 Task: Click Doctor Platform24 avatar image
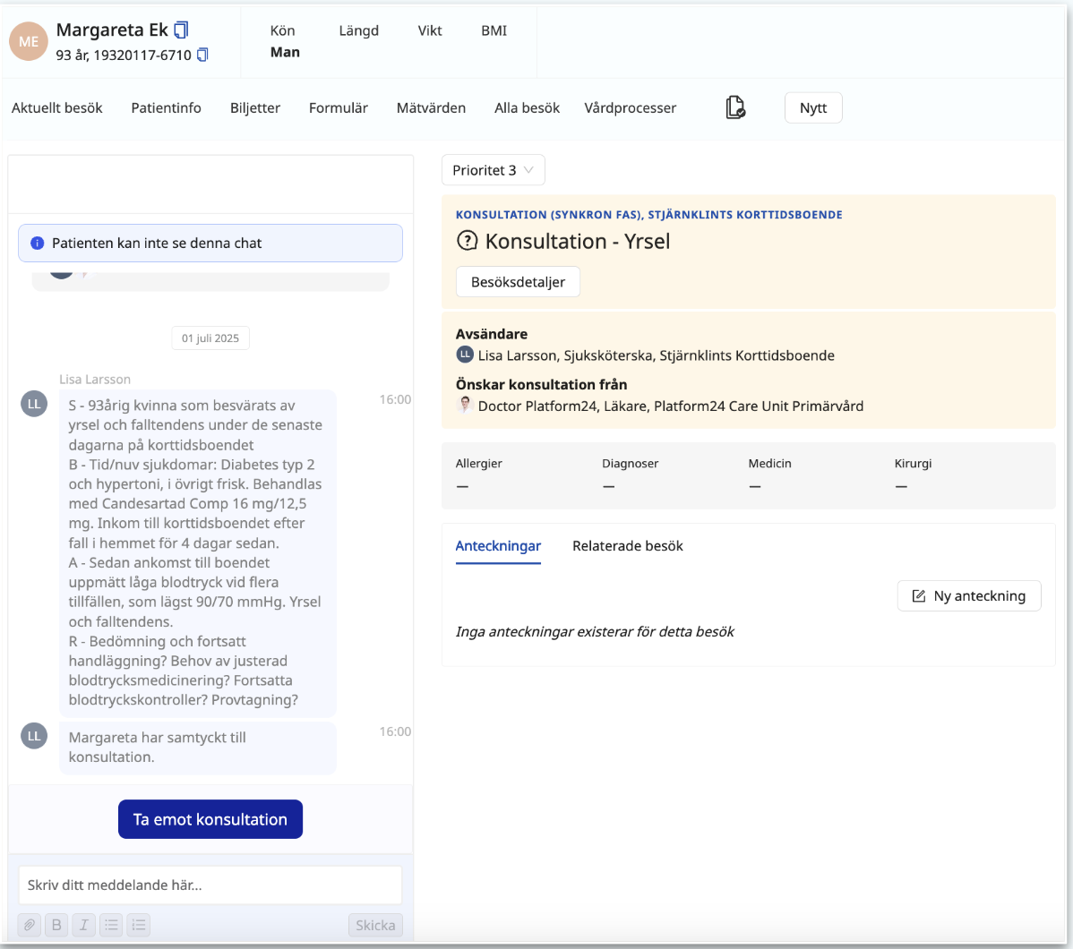(x=465, y=405)
